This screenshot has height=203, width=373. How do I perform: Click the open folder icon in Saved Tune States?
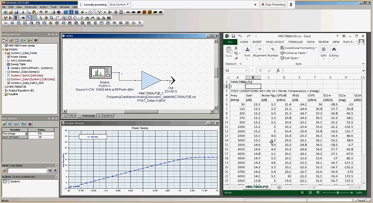(4, 170)
